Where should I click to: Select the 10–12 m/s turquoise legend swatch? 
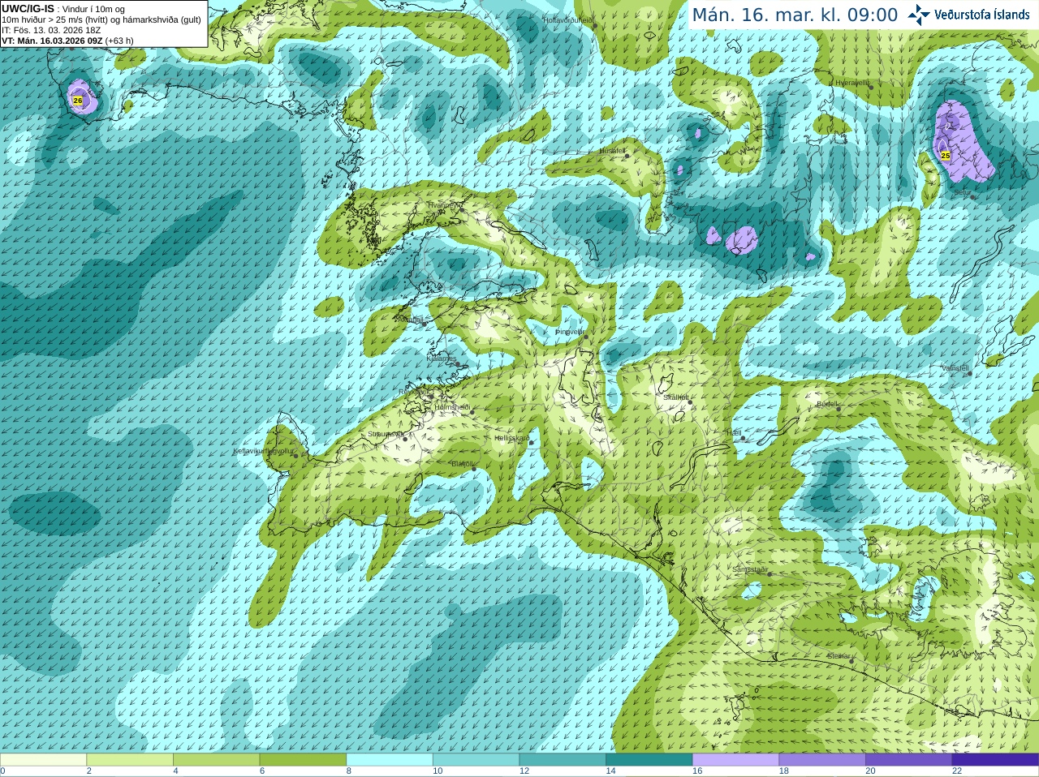point(476,760)
